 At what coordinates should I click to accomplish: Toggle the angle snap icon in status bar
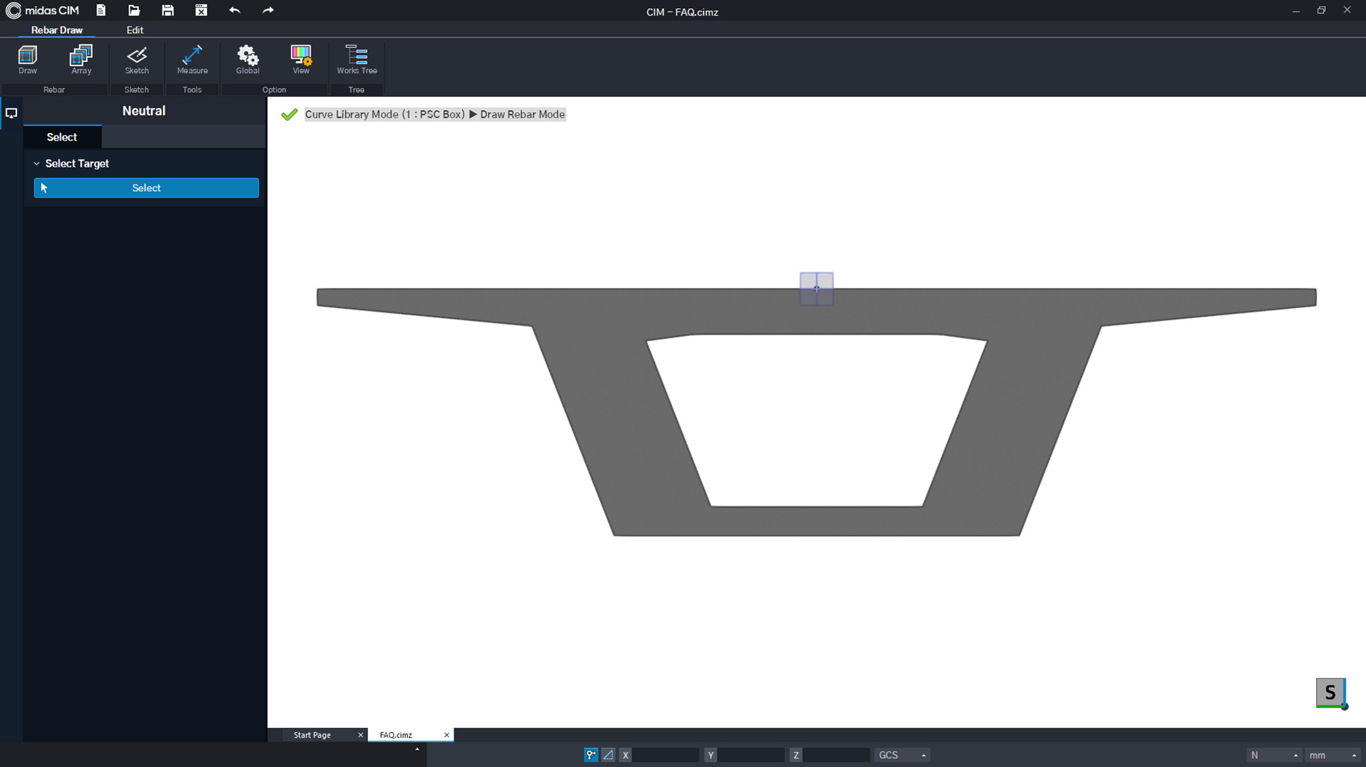pyautogui.click(x=608, y=755)
